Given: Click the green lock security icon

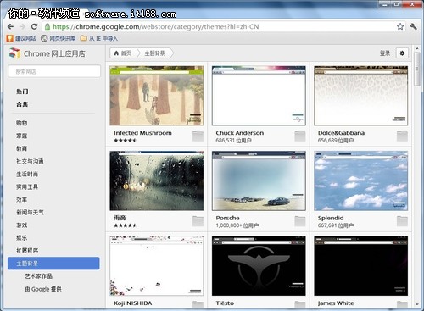Looking at the screenshot, I should pos(47,26).
